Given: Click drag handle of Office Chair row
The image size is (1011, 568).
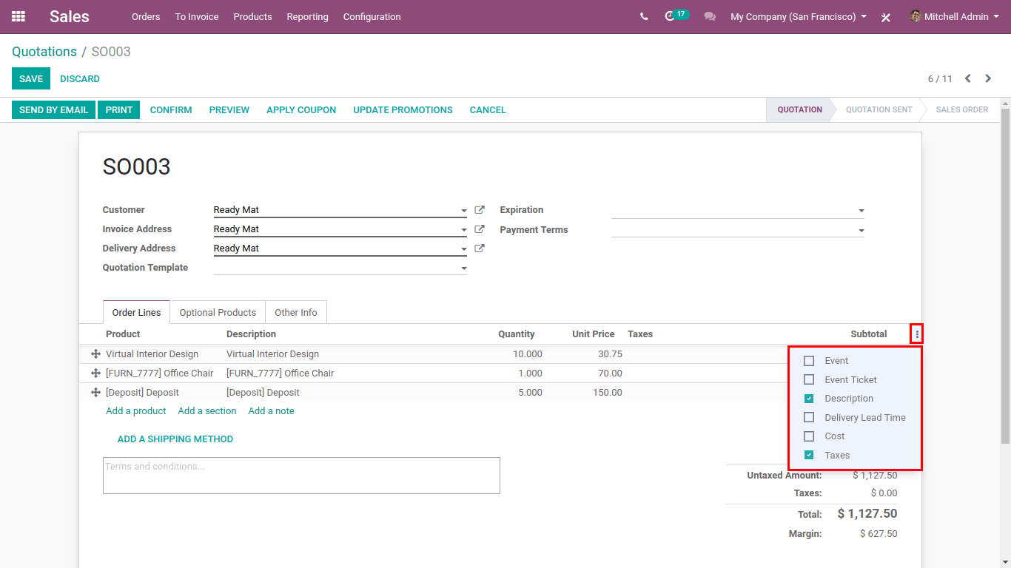Looking at the screenshot, I should (x=95, y=373).
